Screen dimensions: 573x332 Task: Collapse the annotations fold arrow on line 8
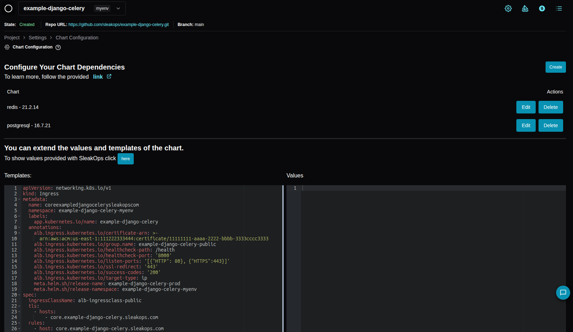pyautogui.click(x=19, y=228)
